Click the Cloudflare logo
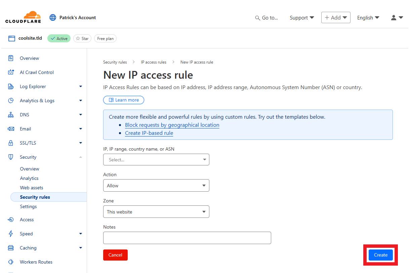This screenshot has height=273, width=410. point(23,17)
